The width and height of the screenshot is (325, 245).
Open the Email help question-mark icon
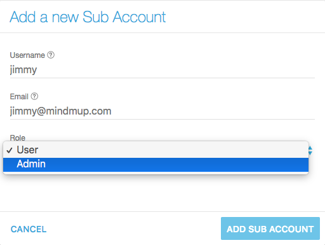coord(34,97)
